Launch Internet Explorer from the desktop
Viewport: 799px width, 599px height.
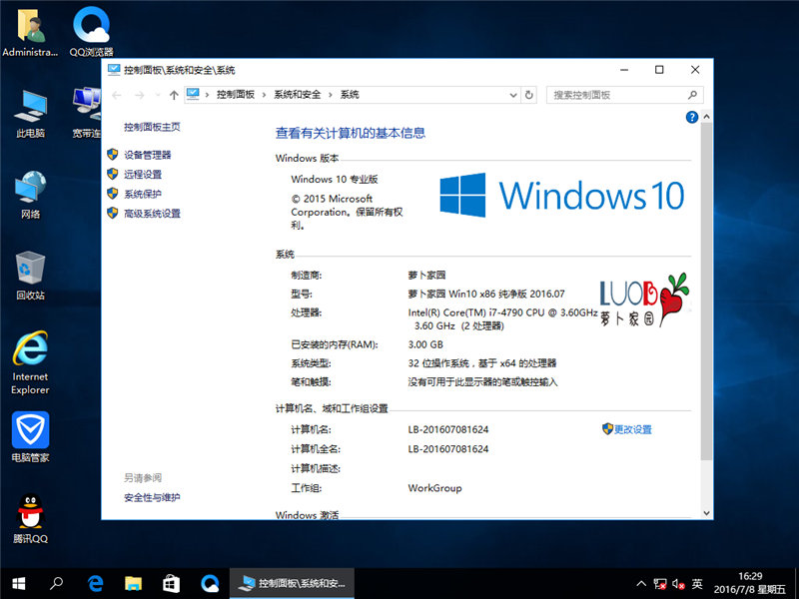pyautogui.click(x=31, y=362)
